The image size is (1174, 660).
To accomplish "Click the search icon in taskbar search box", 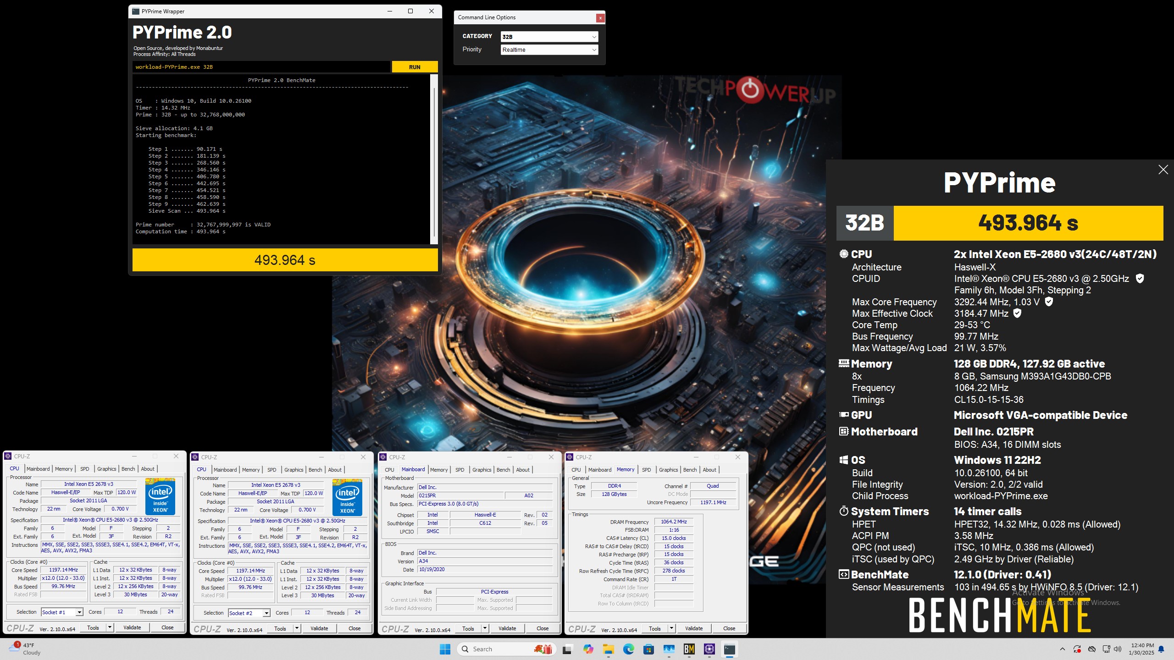I will 465,649.
